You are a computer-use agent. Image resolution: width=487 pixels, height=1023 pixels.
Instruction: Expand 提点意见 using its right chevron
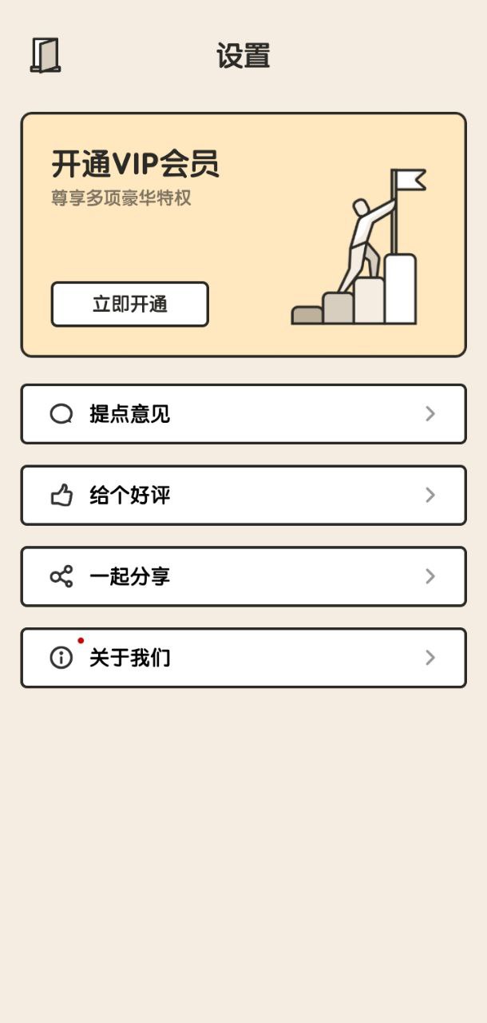pyautogui.click(x=430, y=414)
